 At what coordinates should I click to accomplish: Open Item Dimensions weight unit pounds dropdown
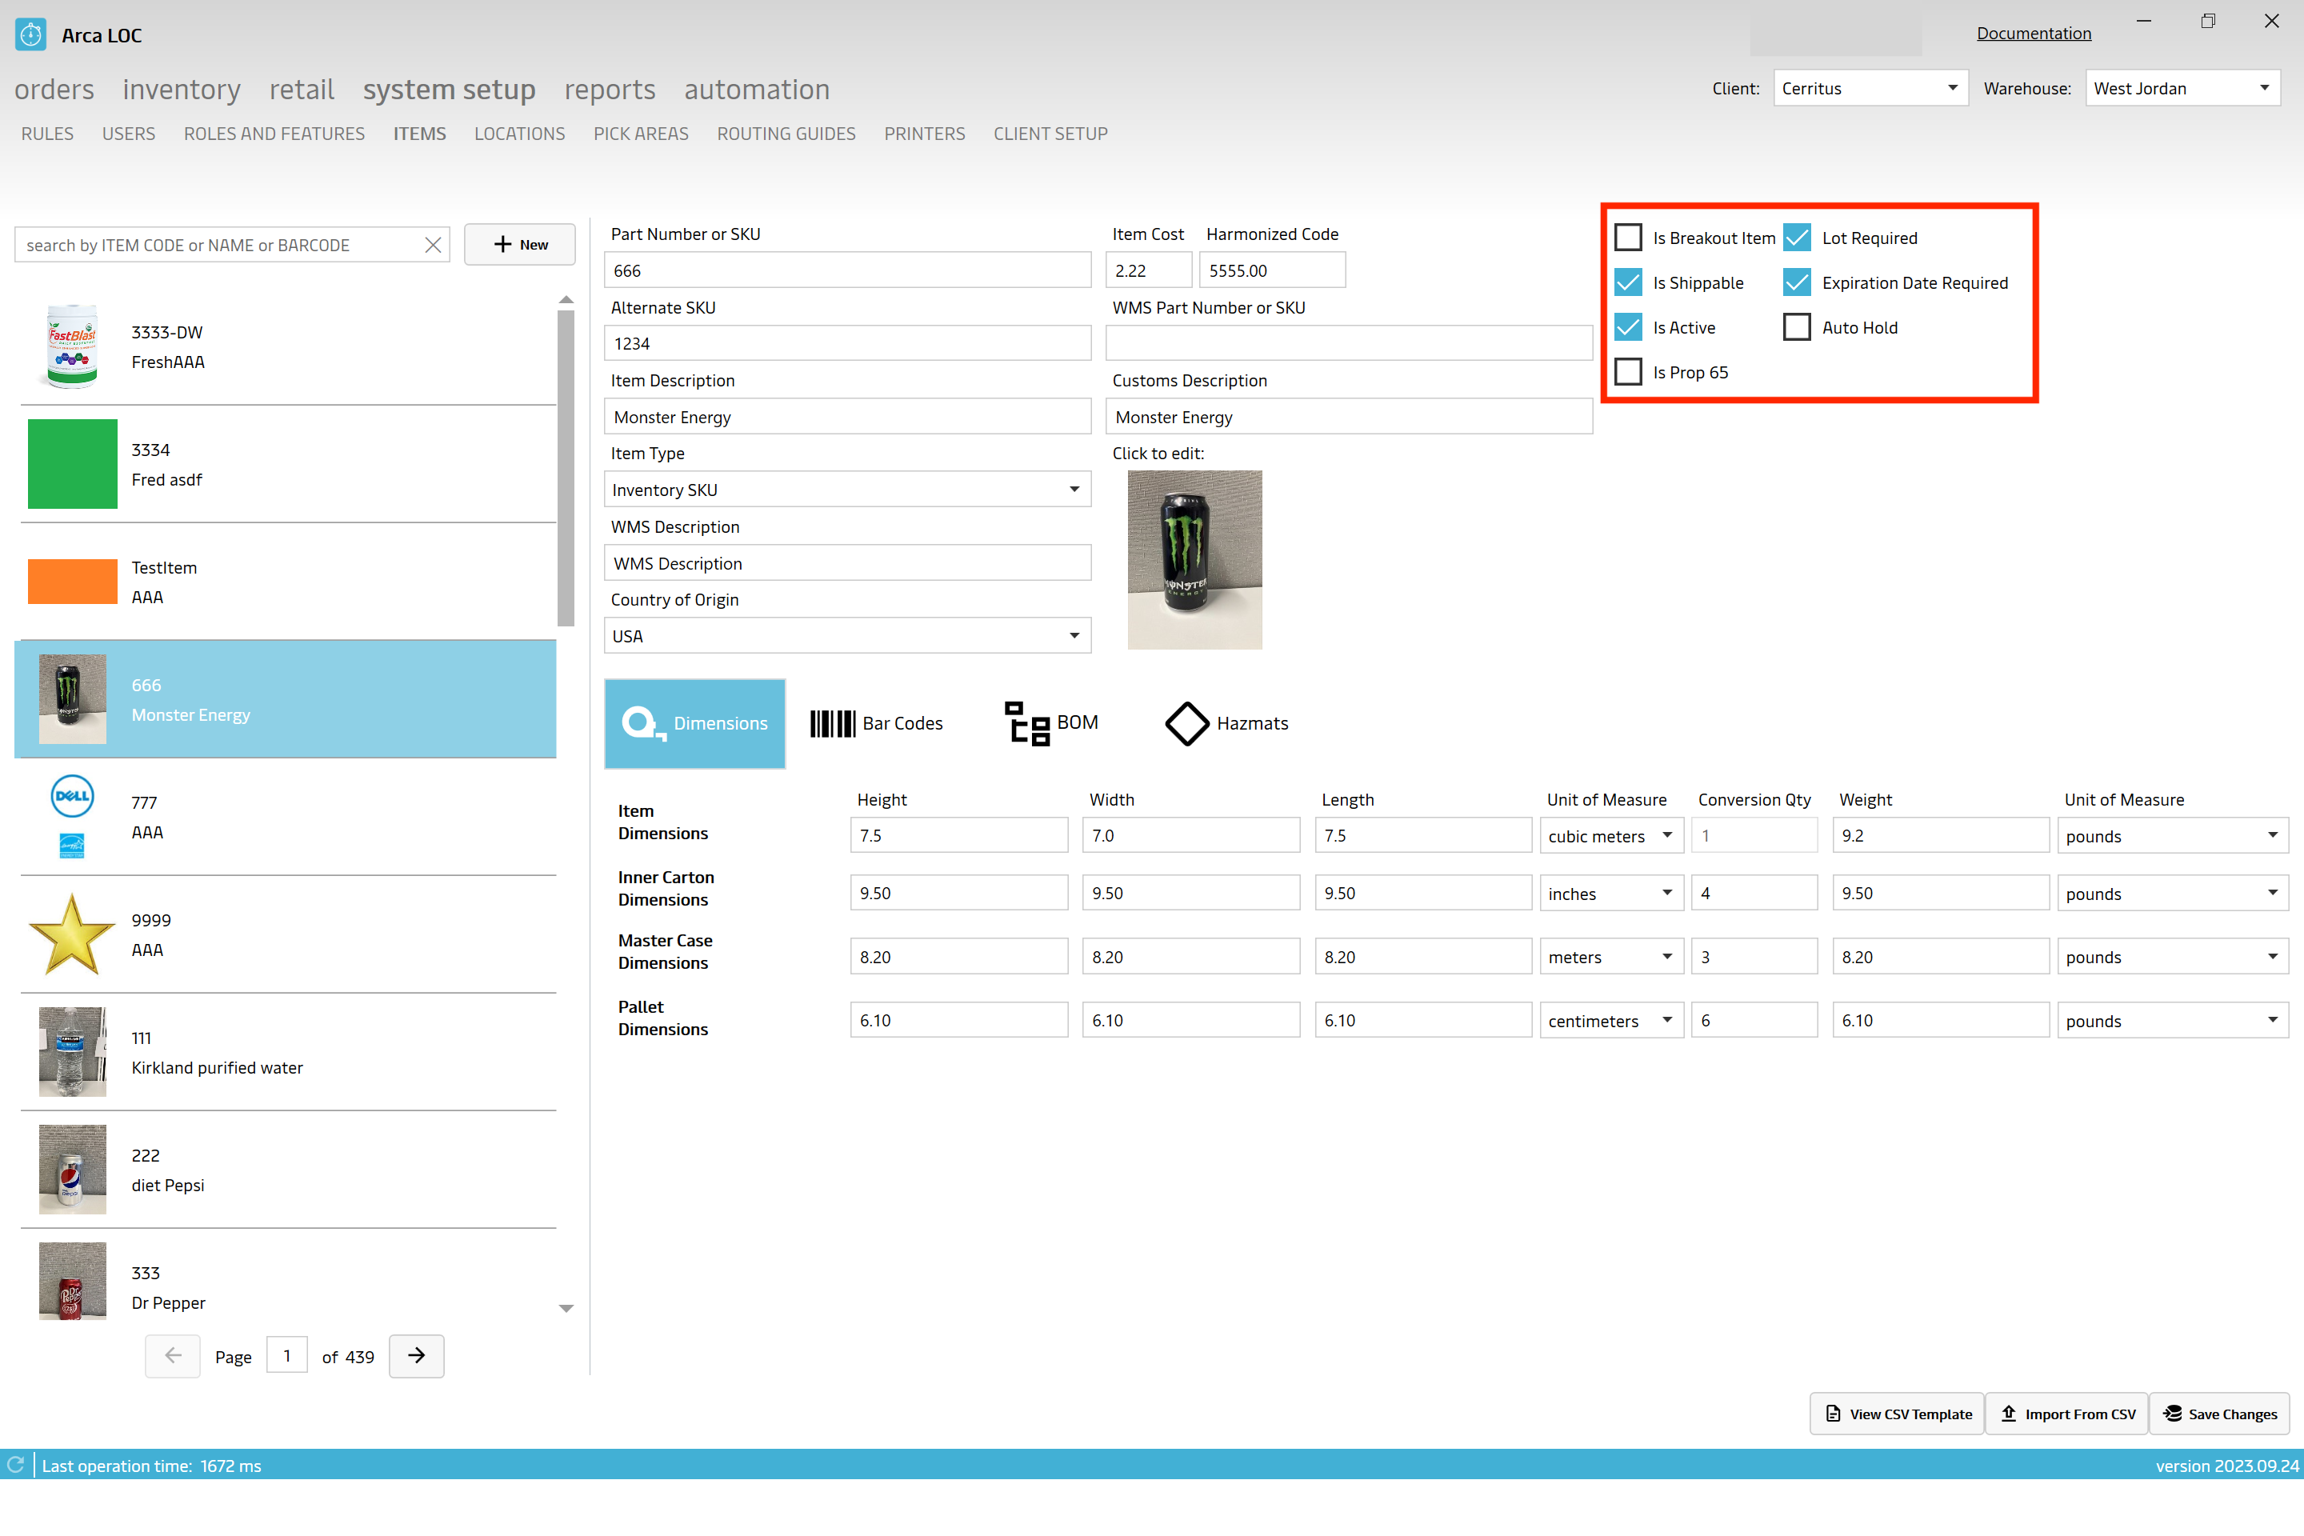[x=2173, y=835]
